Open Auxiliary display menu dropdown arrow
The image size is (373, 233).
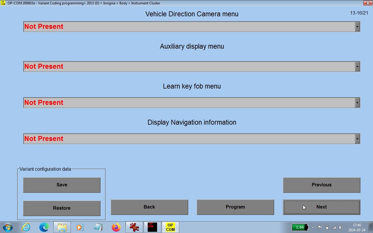pos(357,66)
